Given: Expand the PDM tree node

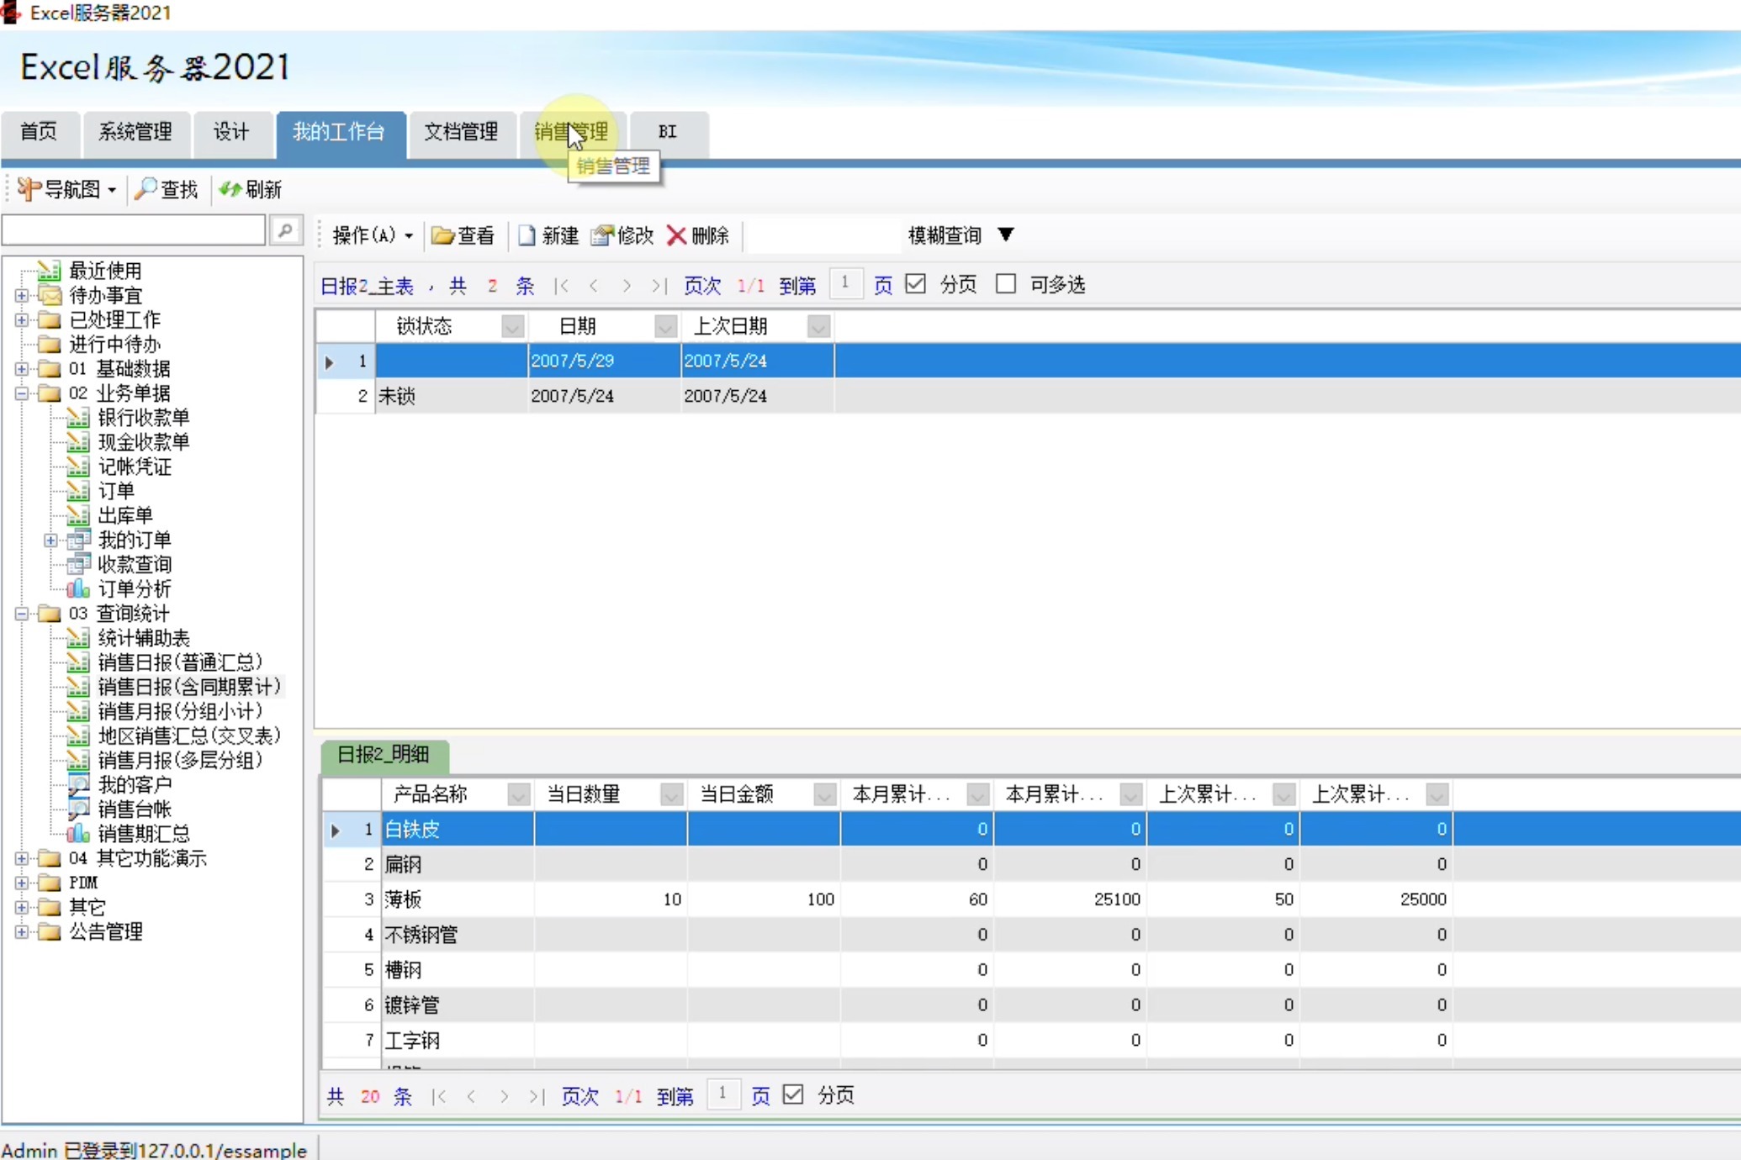Looking at the screenshot, I should (20, 883).
